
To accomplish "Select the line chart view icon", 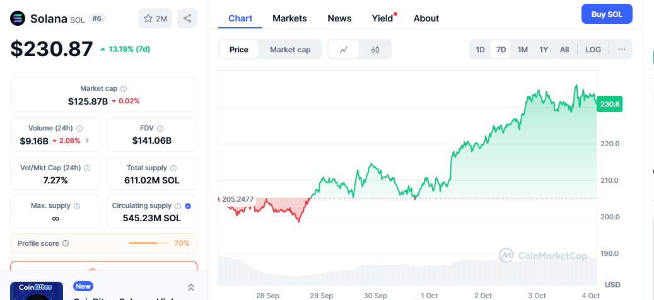I will click(344, 50).
